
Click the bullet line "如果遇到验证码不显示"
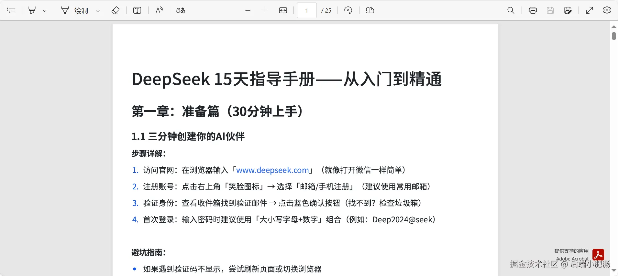pyautogui.click(x=232, y=269)
